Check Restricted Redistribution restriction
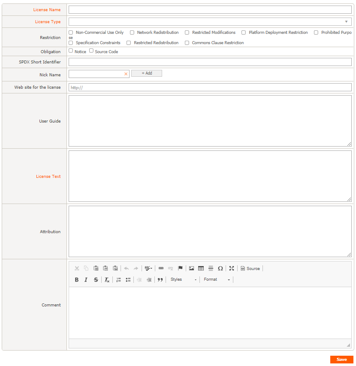 click(129, 43)
